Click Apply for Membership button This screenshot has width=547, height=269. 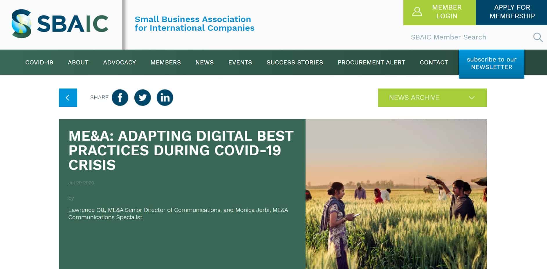[512, 12]
